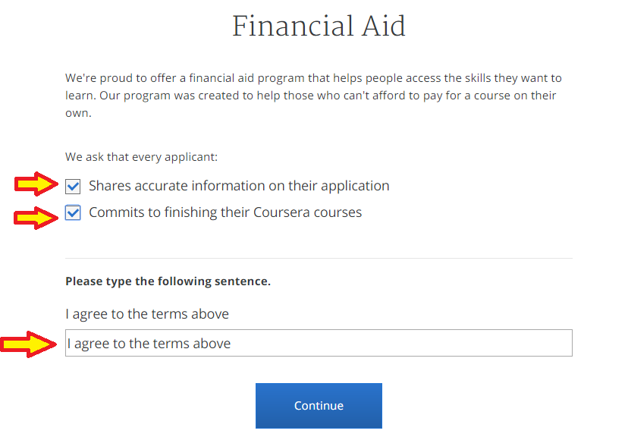This screenshot has width=628, height=440.
Task: Click the blue checkmark inside the first checkbox
Action: tap(73, 187)
